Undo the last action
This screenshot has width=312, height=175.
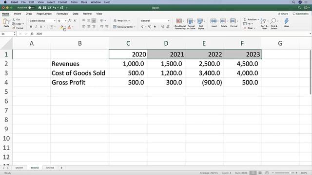[54, 8]
